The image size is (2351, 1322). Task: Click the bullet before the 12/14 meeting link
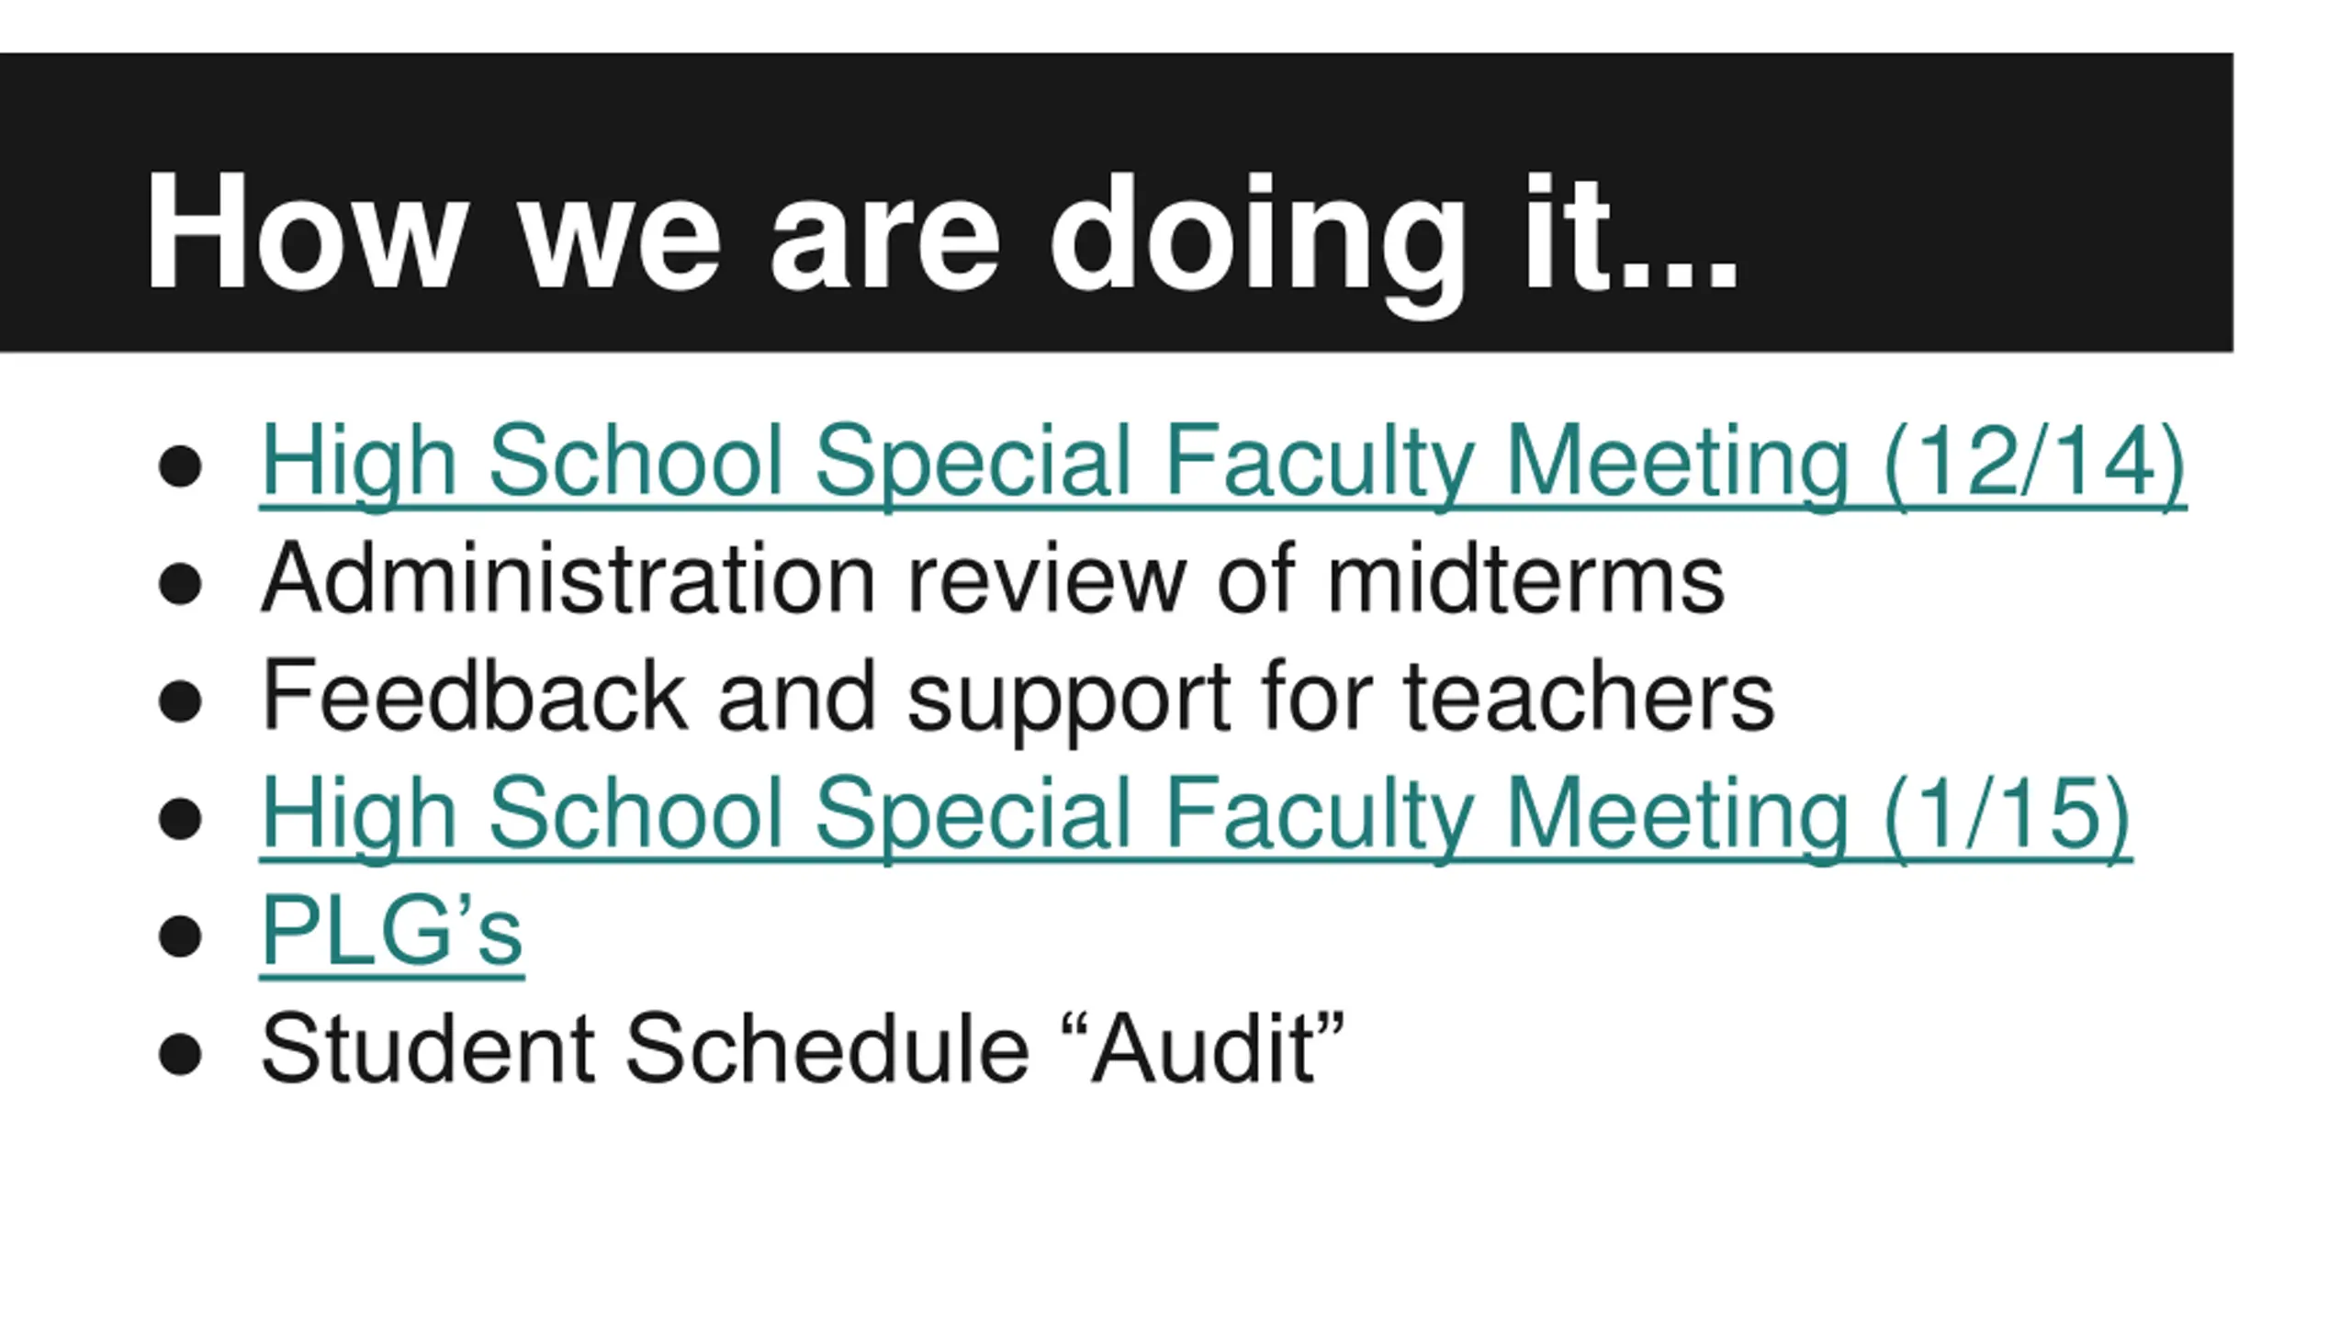pyautogui.click(x=179, y=466)
